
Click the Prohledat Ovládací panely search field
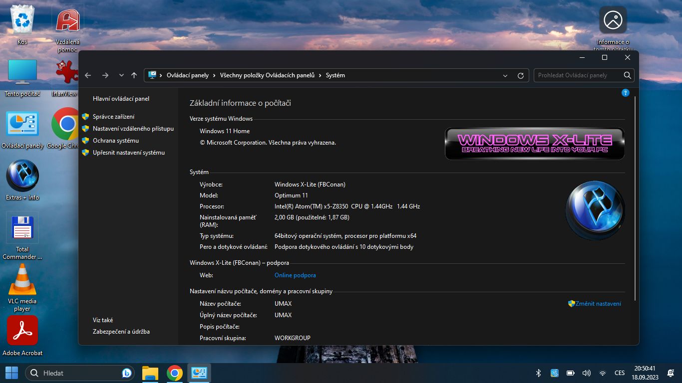coord(578,75)
